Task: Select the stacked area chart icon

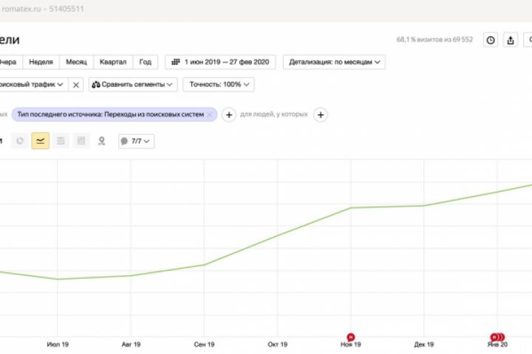Action: (x=61, y=141)
